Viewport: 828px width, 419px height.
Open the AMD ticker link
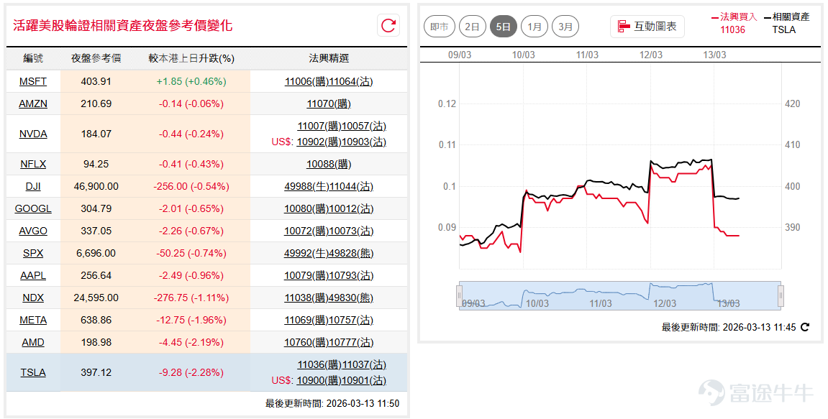coord(33,342)
